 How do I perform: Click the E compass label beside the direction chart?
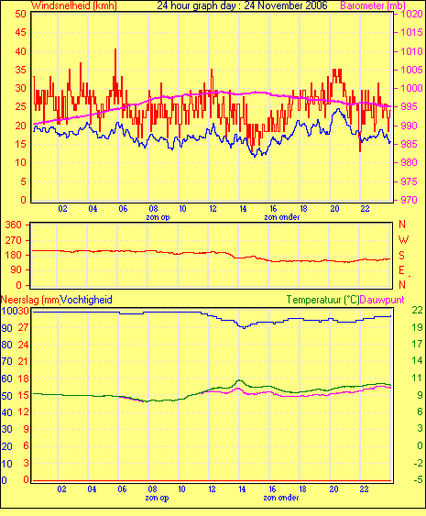click(x=401, y=270)
